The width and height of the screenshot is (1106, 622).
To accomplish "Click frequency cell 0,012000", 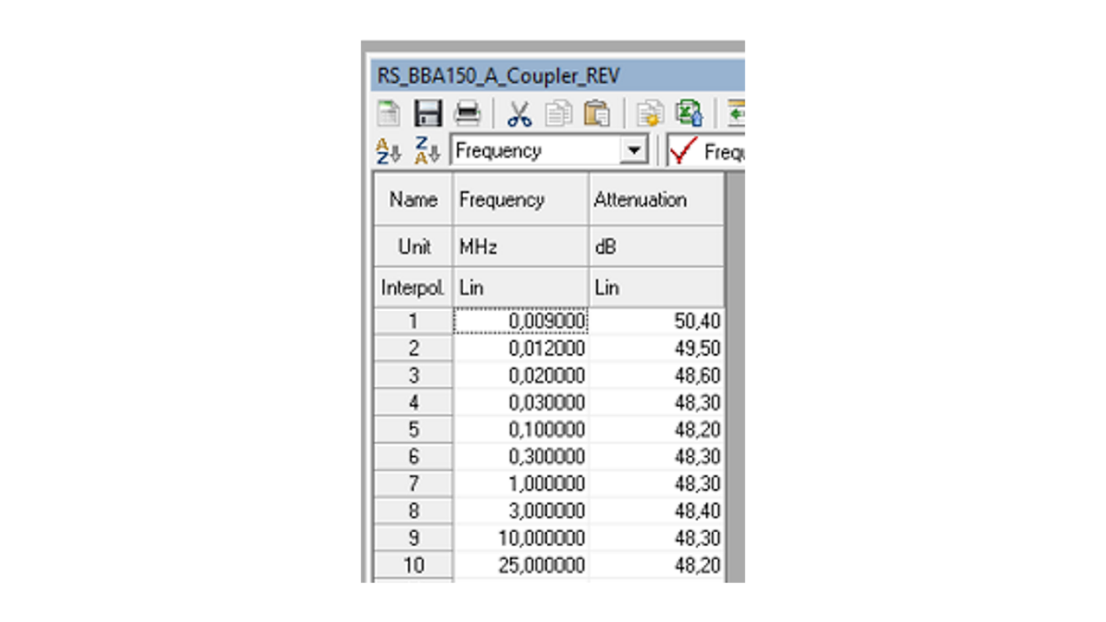I will click(520, 349).
